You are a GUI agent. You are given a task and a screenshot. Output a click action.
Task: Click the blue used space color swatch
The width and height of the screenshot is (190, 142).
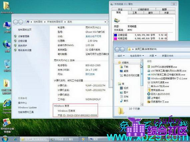tap(115, 35)
